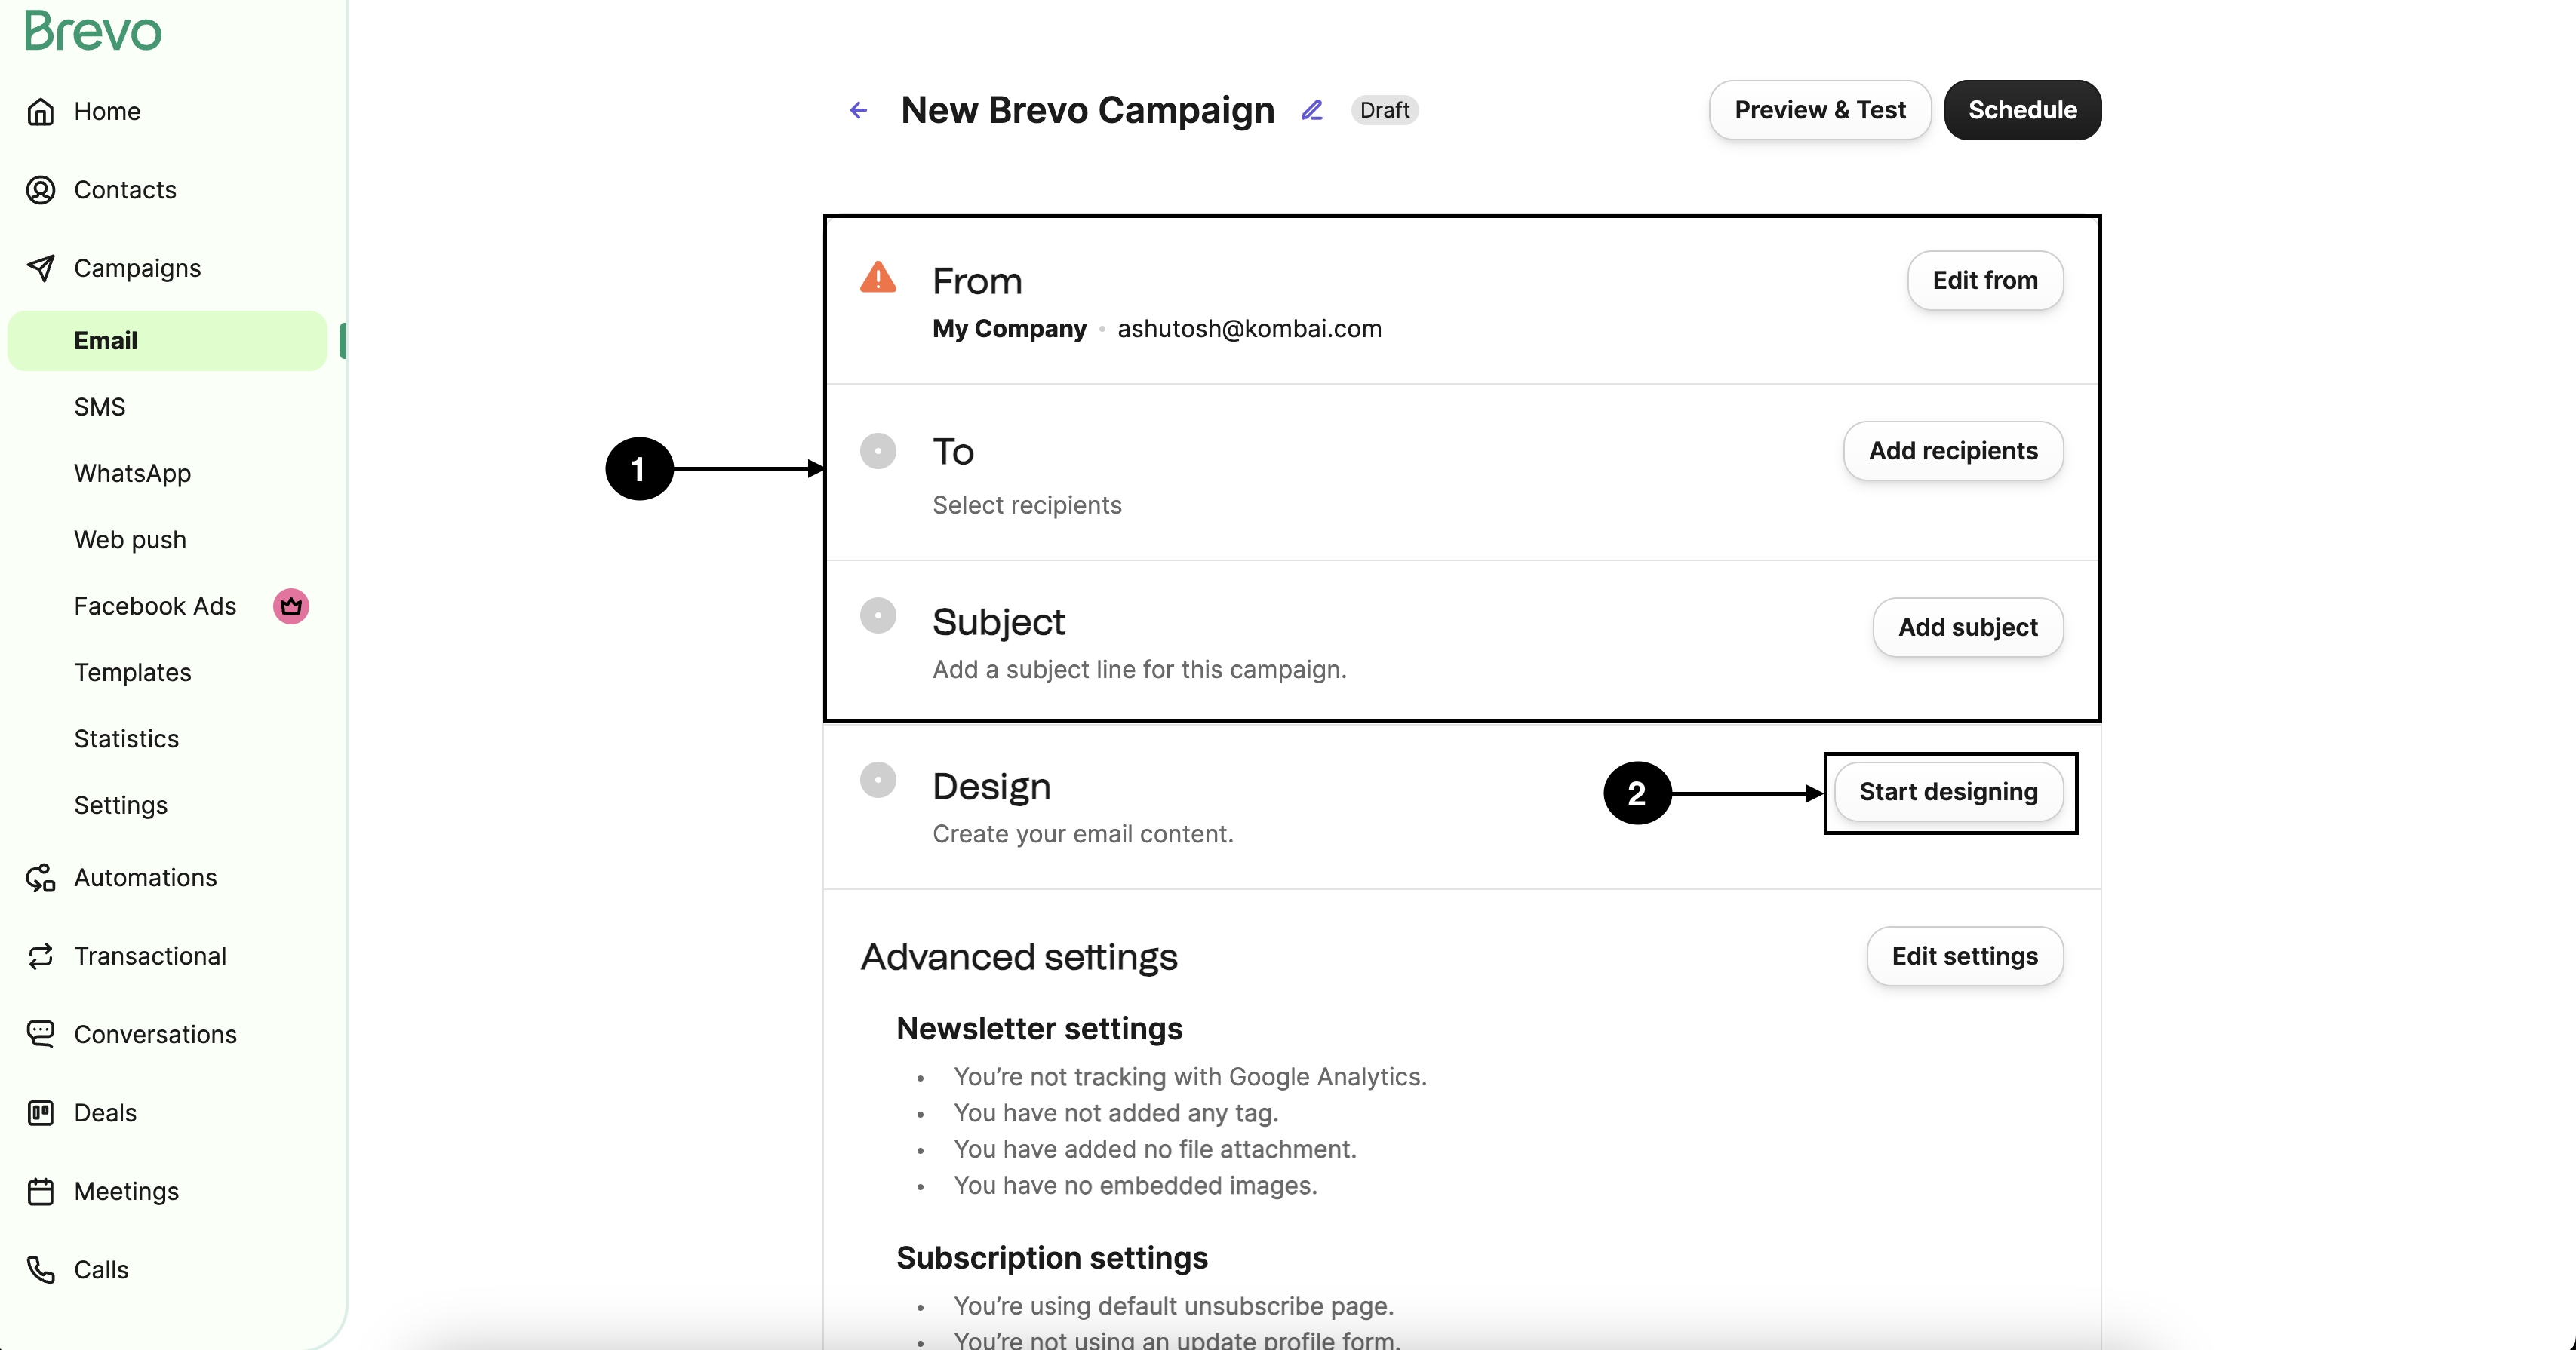Screen dimensions: 2576x1350
Task: Click the Schedule button
Action: pyautogui.click(x=2022, y=110)
